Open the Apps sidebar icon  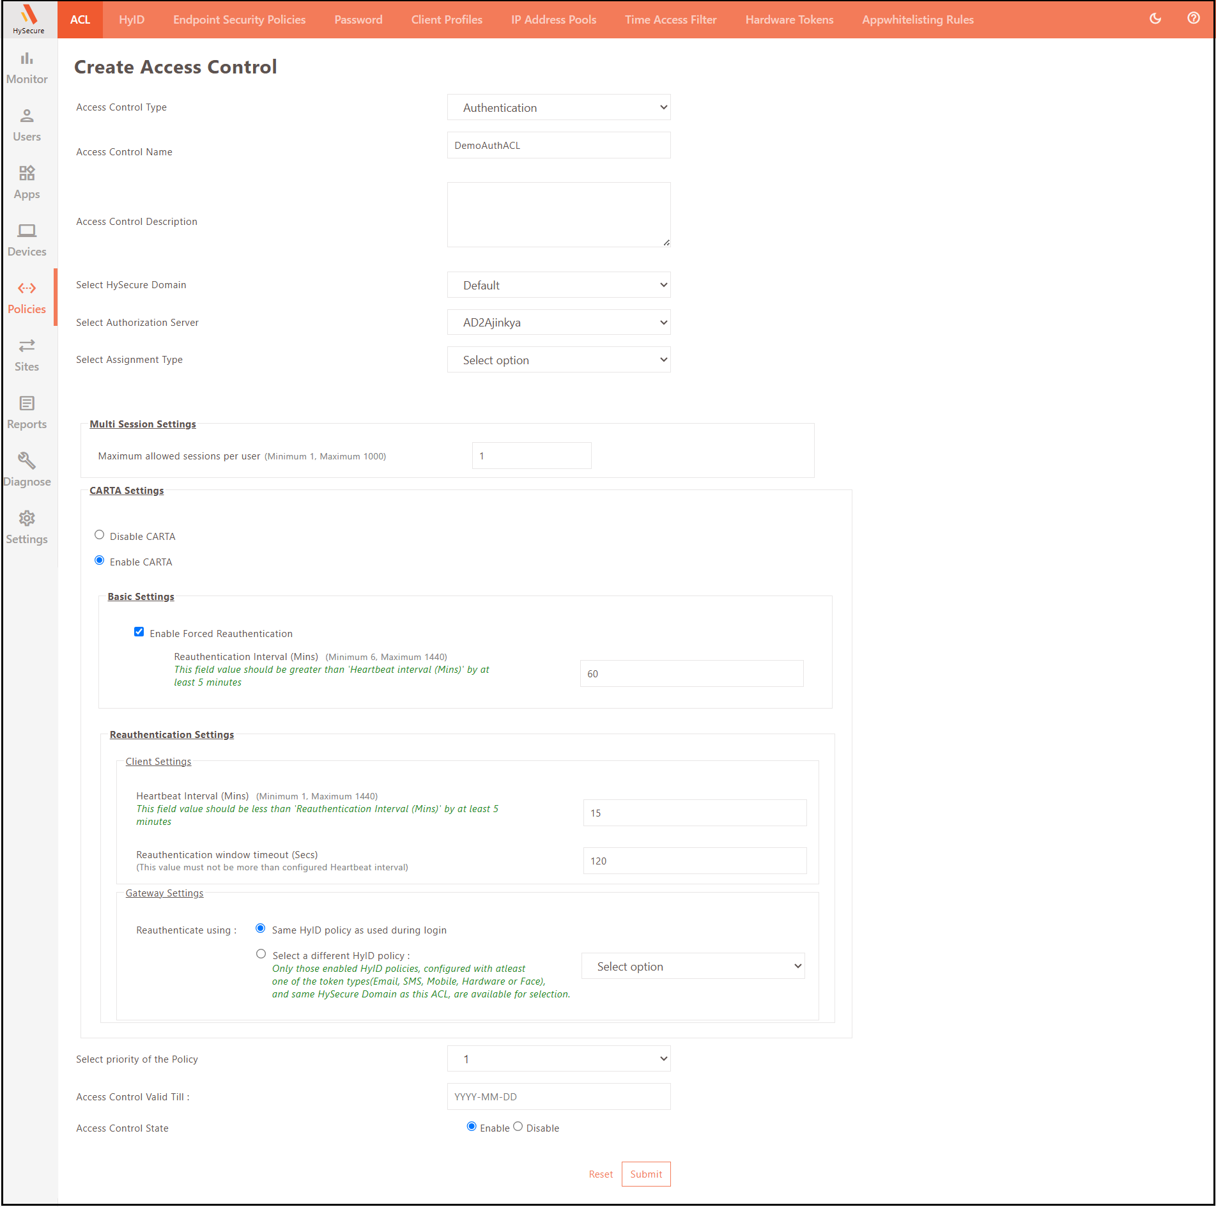tap(27, 174)
